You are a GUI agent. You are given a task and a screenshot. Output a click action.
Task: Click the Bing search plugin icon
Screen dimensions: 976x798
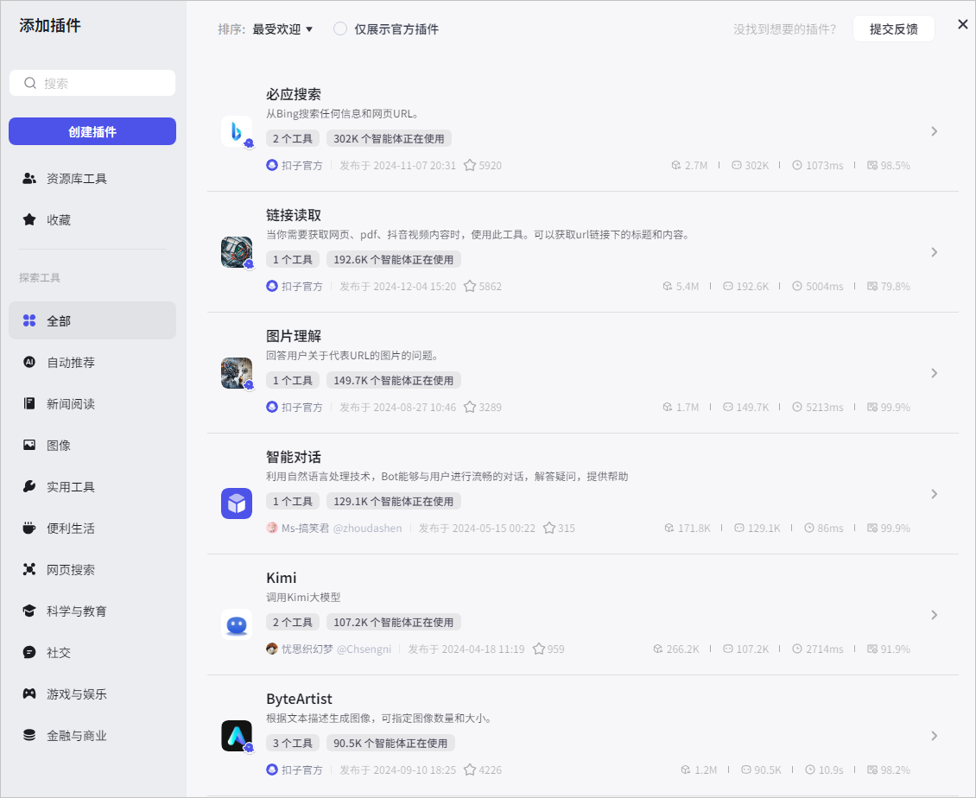pyautogui.click(x=237, y=131)
